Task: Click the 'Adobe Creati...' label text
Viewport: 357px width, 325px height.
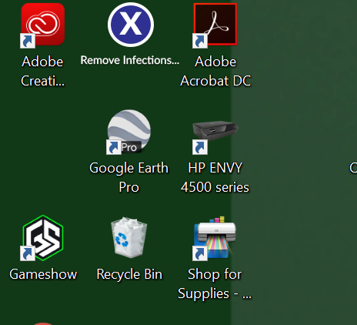Action: click(42, 71)
